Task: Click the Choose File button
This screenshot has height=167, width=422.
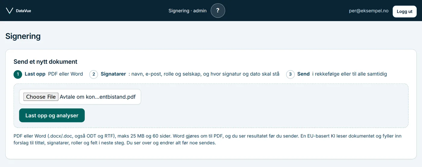Action: (41, 97)
